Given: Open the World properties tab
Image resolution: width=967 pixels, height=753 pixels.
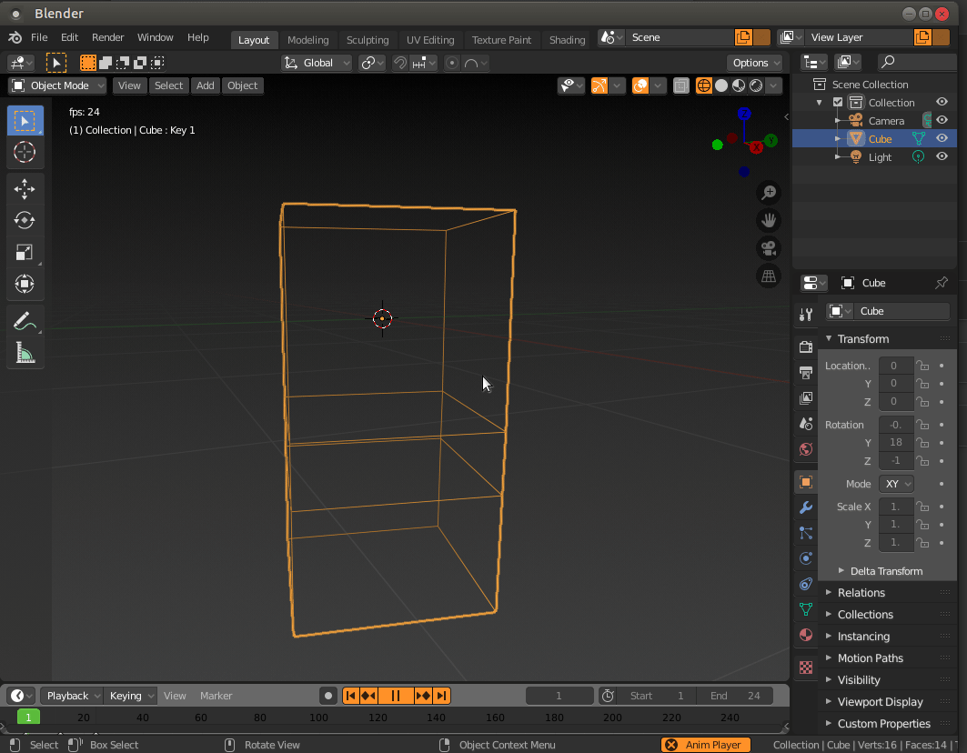Looking at the screenshot, I should [805, 449].
